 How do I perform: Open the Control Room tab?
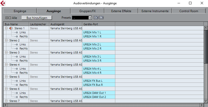point(189,11)
